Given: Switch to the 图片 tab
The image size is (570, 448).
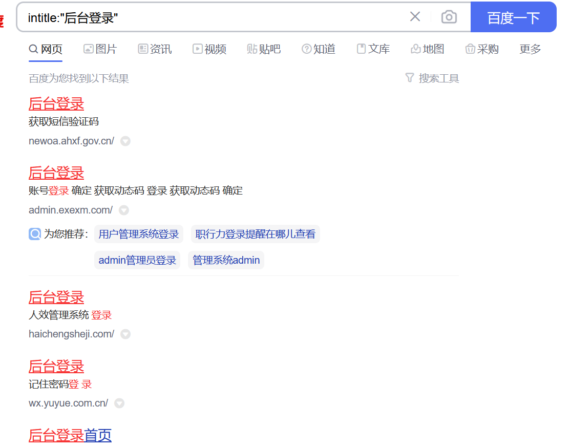Looking at the screenshot, I should tap(100, 49).
